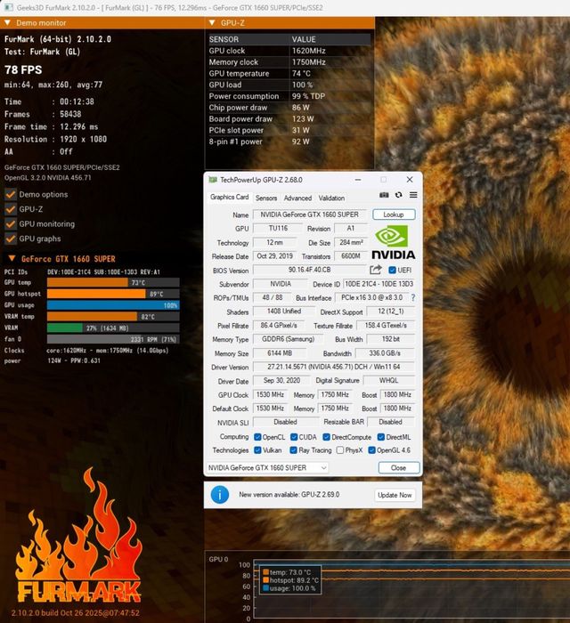Click the Device ID field
The height and width of the screenshot is (623, 570).
pyautogui.click(x=379, y=284)
